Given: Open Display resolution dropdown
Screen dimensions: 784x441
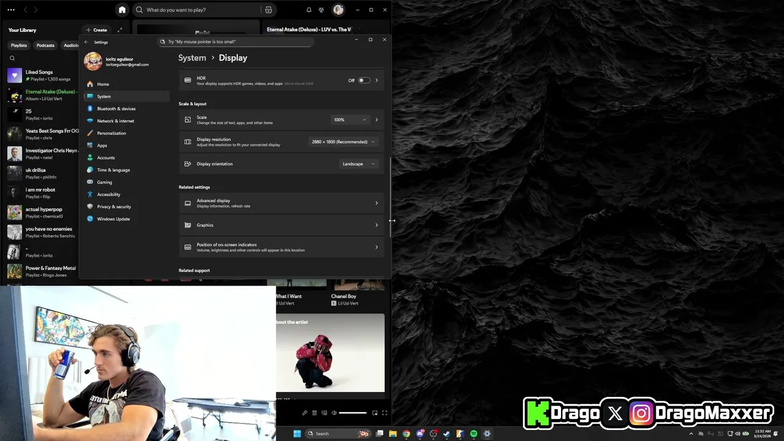Looking at the screenshot, I should point(343,141).
